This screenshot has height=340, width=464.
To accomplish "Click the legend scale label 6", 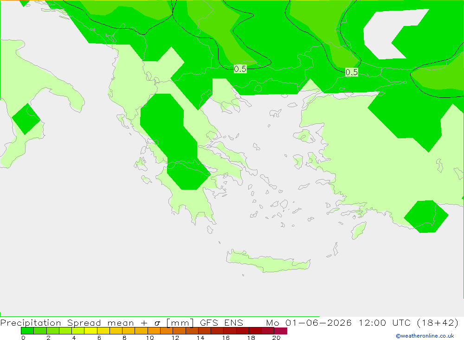I will [99, 338].
